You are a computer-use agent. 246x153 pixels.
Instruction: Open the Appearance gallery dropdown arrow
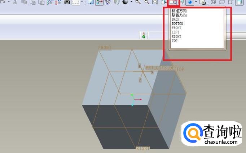tap(131, 1)
